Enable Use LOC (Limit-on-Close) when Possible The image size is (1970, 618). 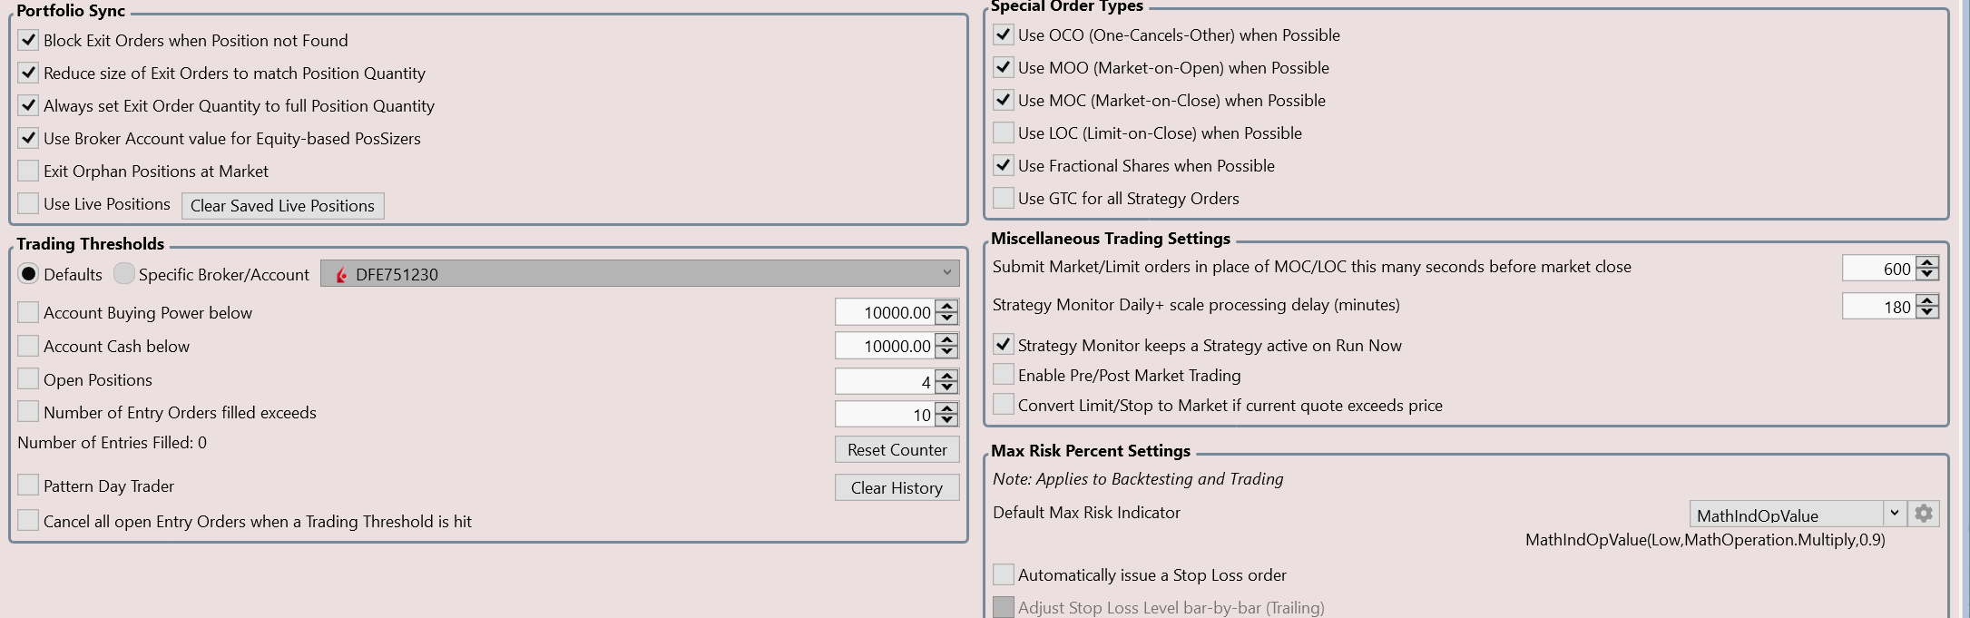[x=1003, y=132]
